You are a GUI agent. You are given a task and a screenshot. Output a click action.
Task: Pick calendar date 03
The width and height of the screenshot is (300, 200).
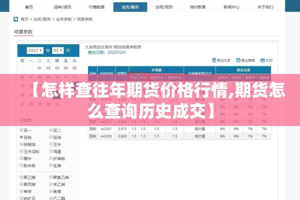pyautogui.click(x=57, y=68)
